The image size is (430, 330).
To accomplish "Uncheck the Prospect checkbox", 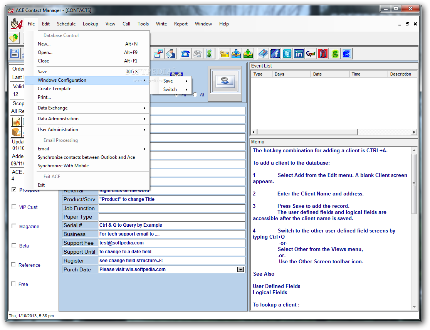I will (x=14, y=189).
